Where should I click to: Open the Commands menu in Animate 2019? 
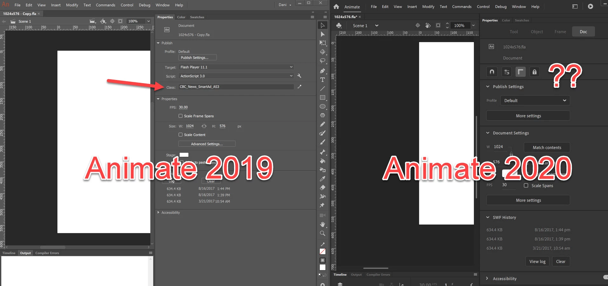pyautogui.click(x=106, y=5)
